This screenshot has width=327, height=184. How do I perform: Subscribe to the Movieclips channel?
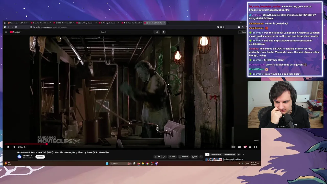click(x=40, y=157)
